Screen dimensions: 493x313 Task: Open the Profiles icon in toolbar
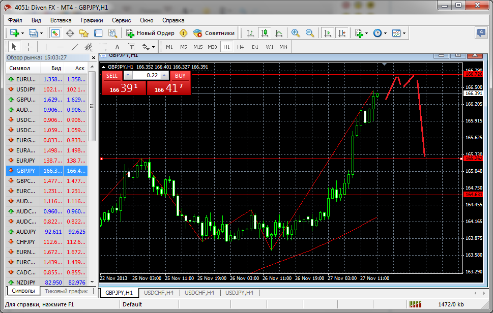[x=33, y=33]
